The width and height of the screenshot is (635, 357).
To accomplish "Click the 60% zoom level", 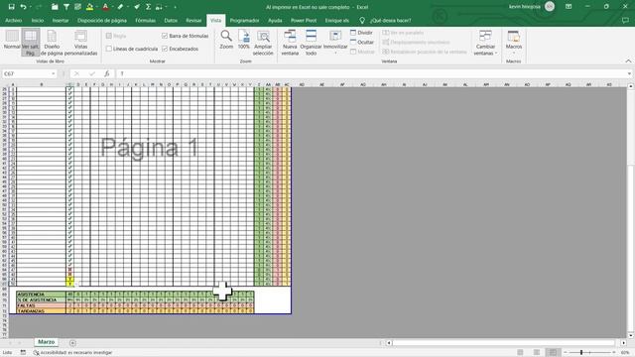I will pos(625,353).
